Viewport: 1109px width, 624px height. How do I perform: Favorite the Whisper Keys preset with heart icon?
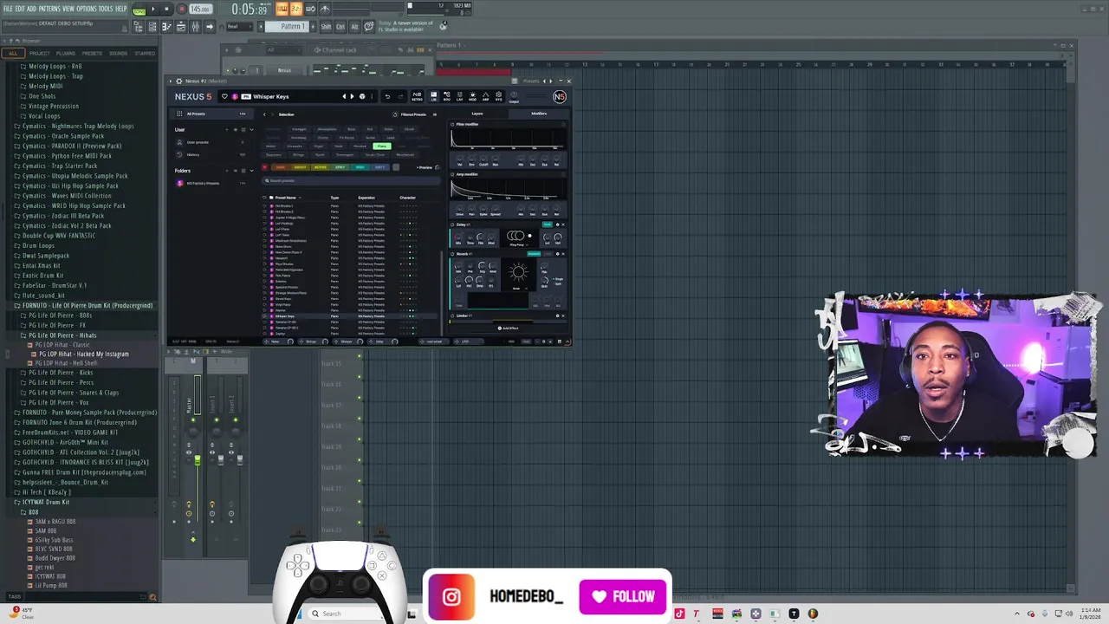click(x=224, y=96)
